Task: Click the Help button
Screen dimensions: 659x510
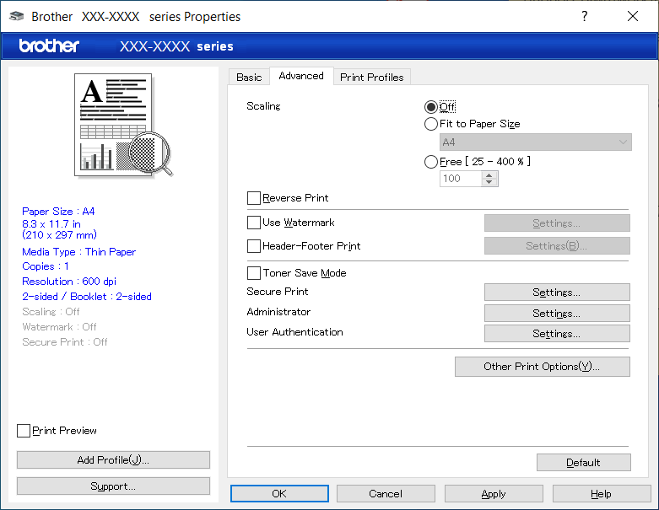Action: pyautogui.click(x=602, y=494)
